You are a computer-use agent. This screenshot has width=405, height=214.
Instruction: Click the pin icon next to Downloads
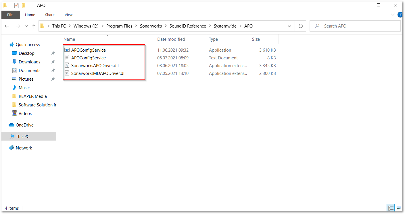(53, 62)
